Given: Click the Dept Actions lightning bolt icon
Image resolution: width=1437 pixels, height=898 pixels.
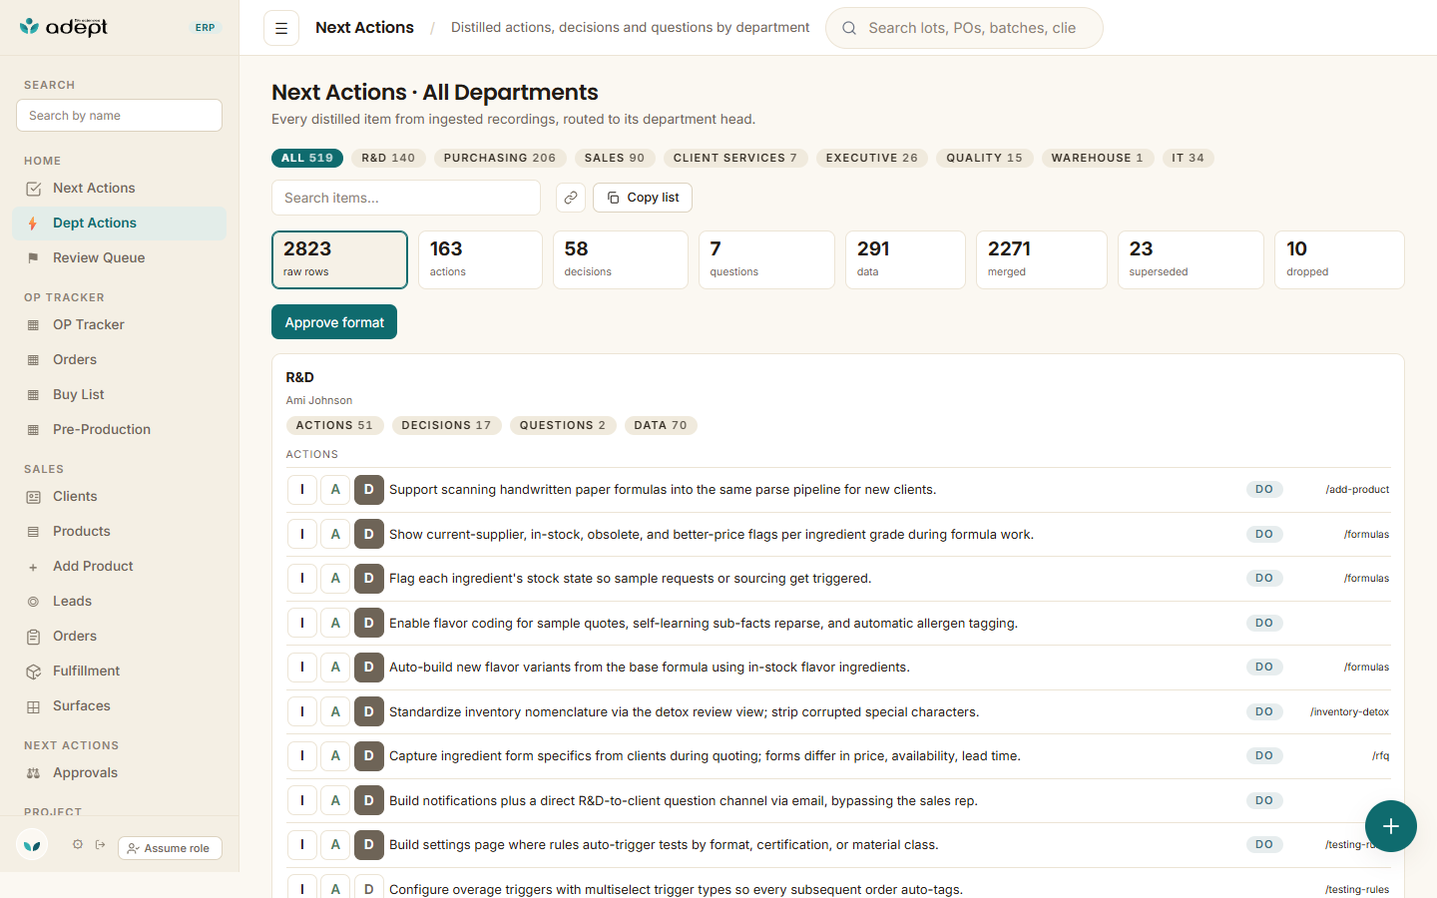Looking at the screenshot, I should coord(34,224).
